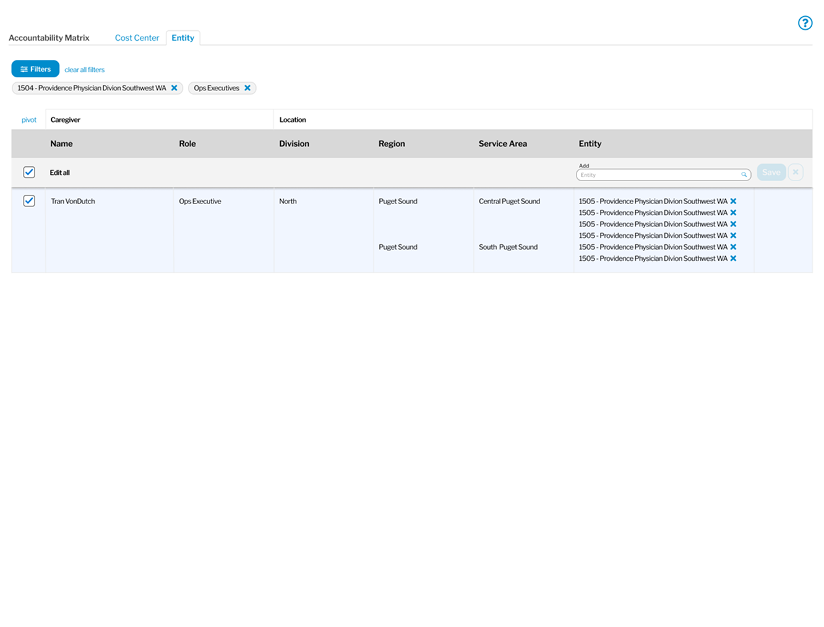Select the Entity tab
The height and width of the screenshot is (627, 824).
coord(182,38)
